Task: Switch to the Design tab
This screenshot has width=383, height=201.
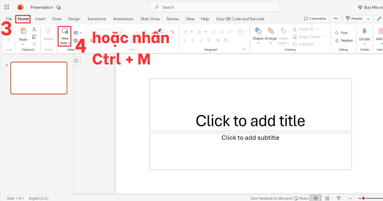Action: (x=74, y=19)
